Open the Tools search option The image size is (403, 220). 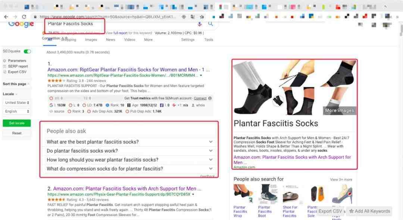point(209,40)
